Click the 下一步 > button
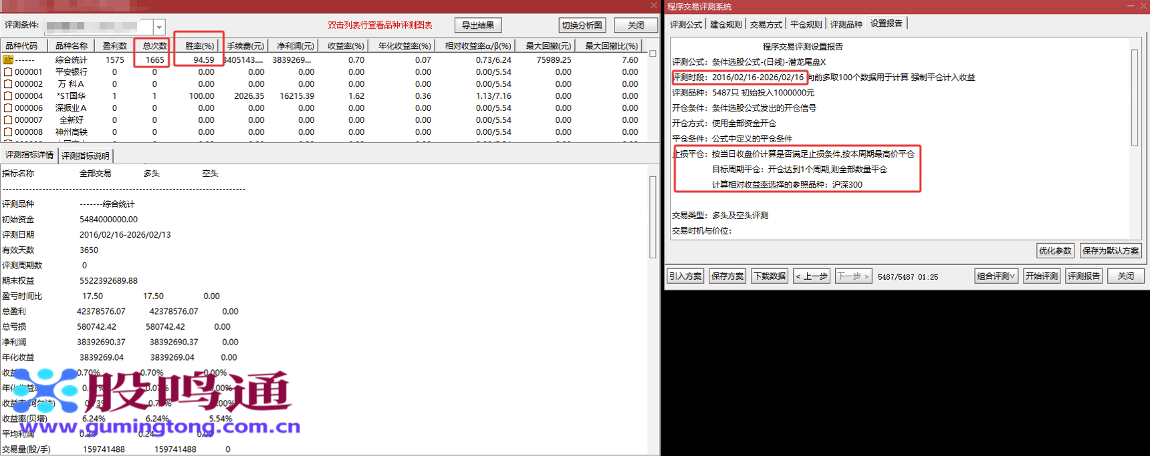 [x=853, y=276]
